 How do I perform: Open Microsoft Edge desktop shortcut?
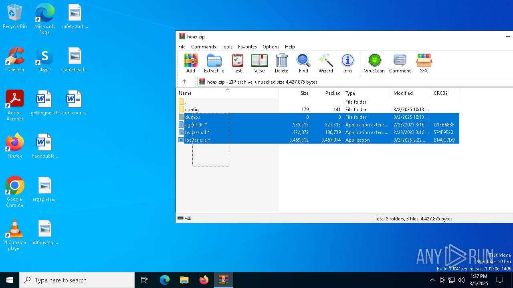click(x=44, y=18)
